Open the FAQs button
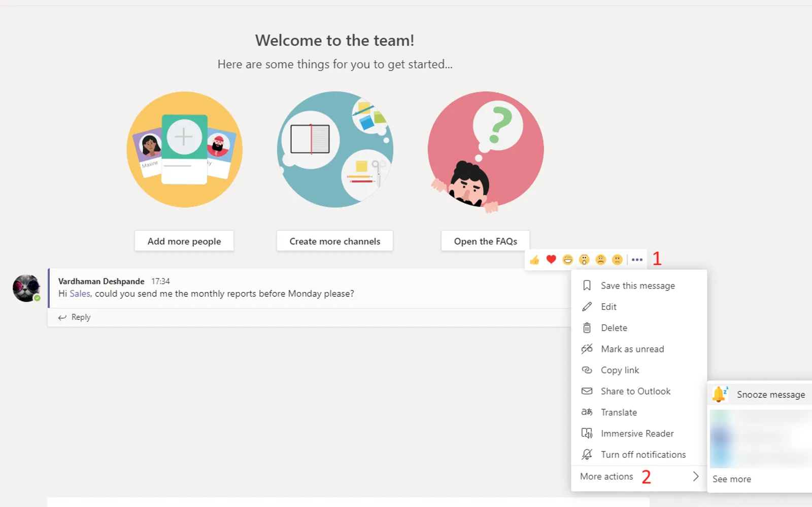The image size is (812, 507). click(x=486, y=241)
